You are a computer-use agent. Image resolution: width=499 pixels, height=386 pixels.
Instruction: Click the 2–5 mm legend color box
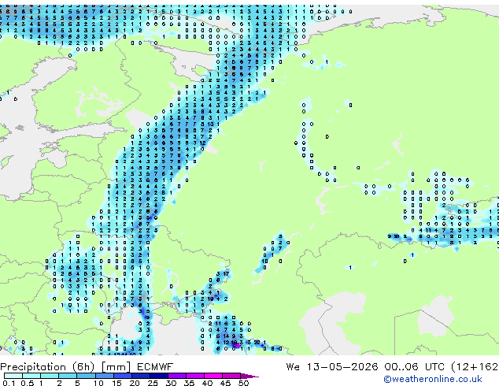[68, 376]
